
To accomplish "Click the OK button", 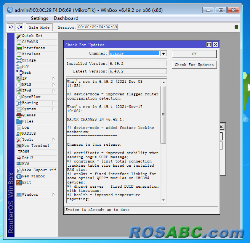I will (x=194, y=54).
